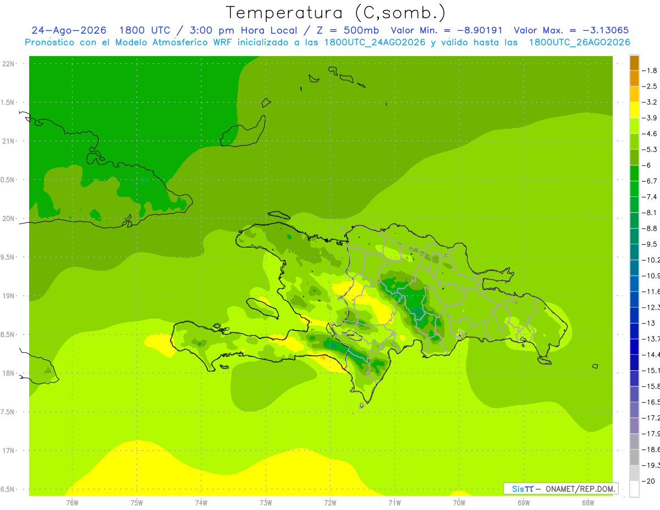
Task: Pick the light gray swatch just above -20
Action: coord(634,473)
